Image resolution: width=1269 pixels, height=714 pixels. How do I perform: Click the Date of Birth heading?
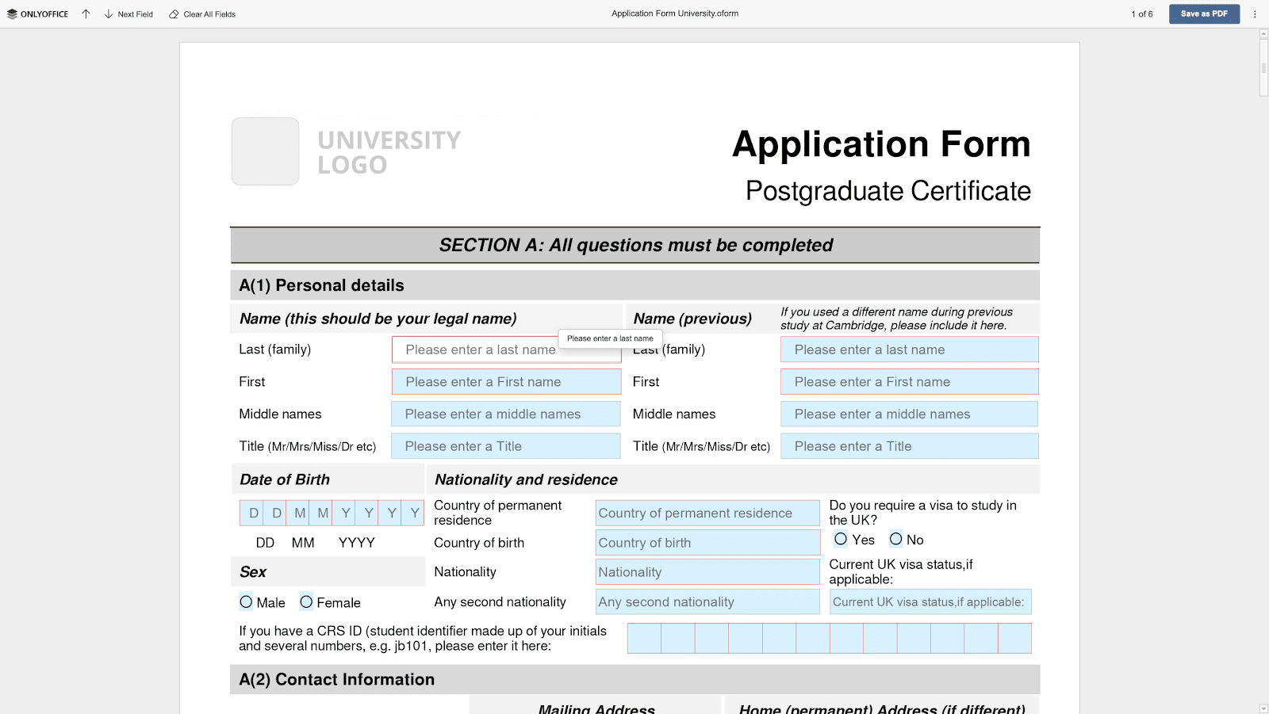(285, 479)
